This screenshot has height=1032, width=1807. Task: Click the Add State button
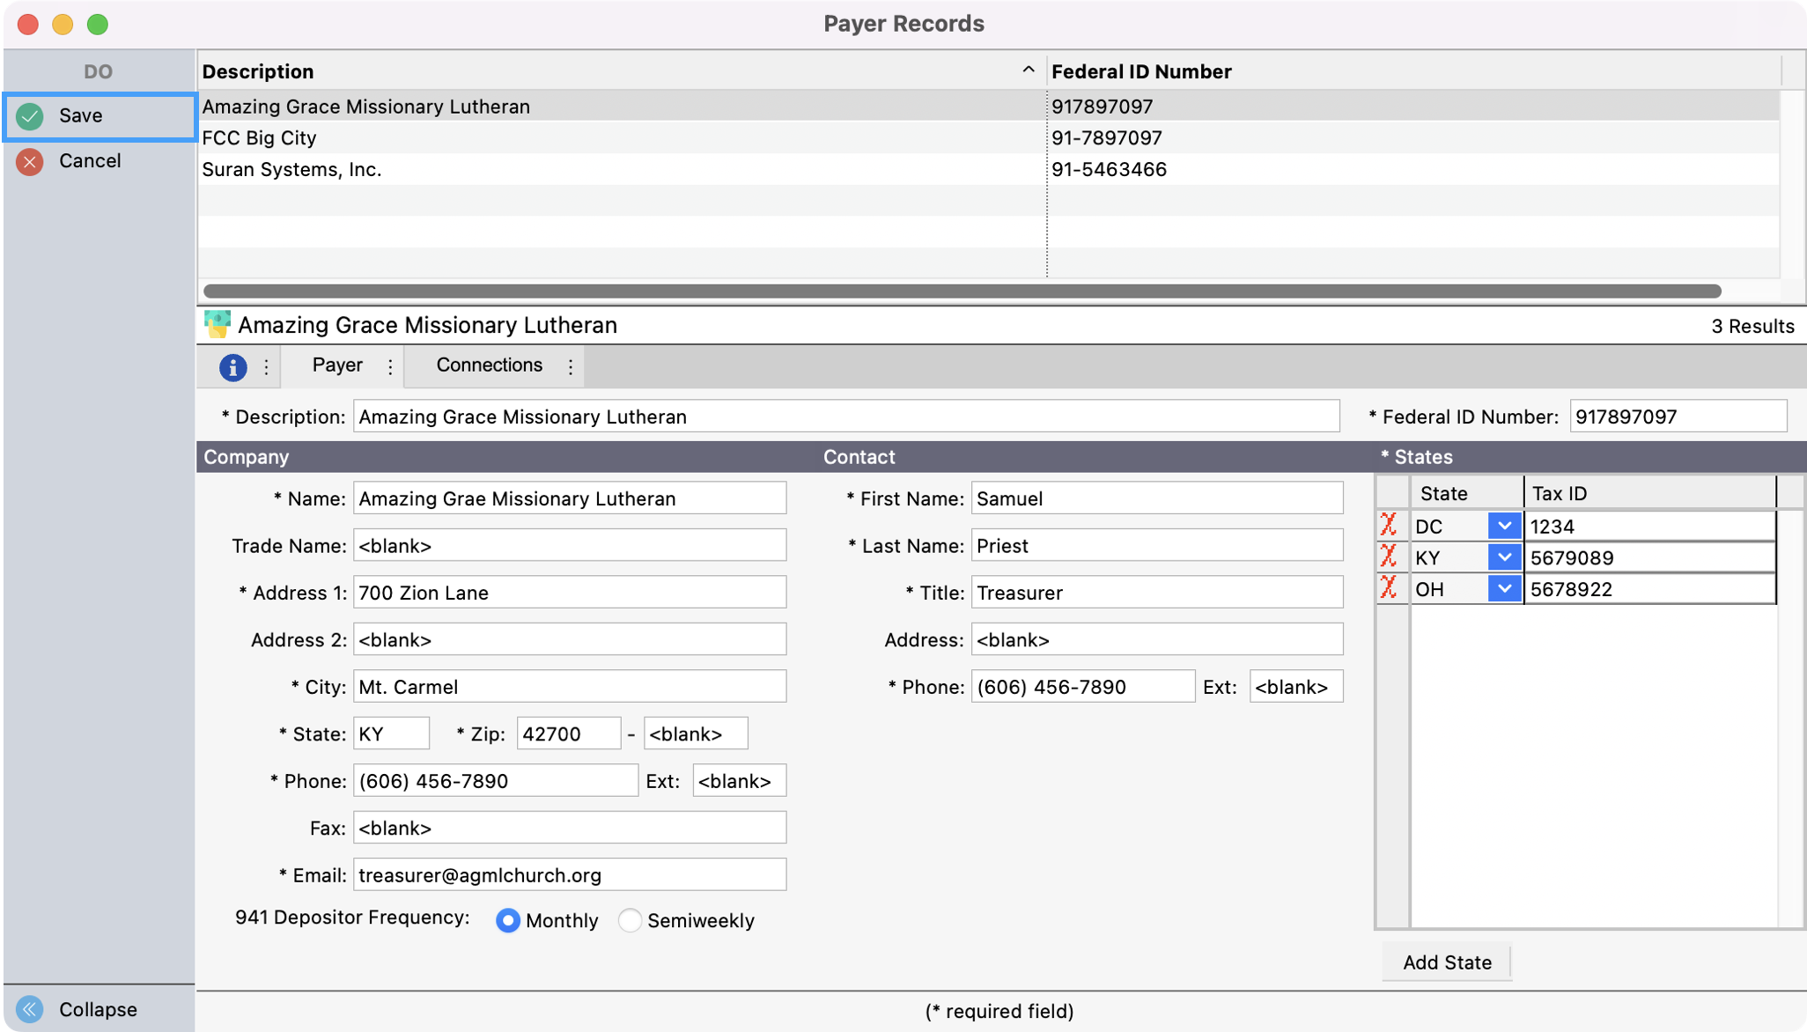[1446, 962]
